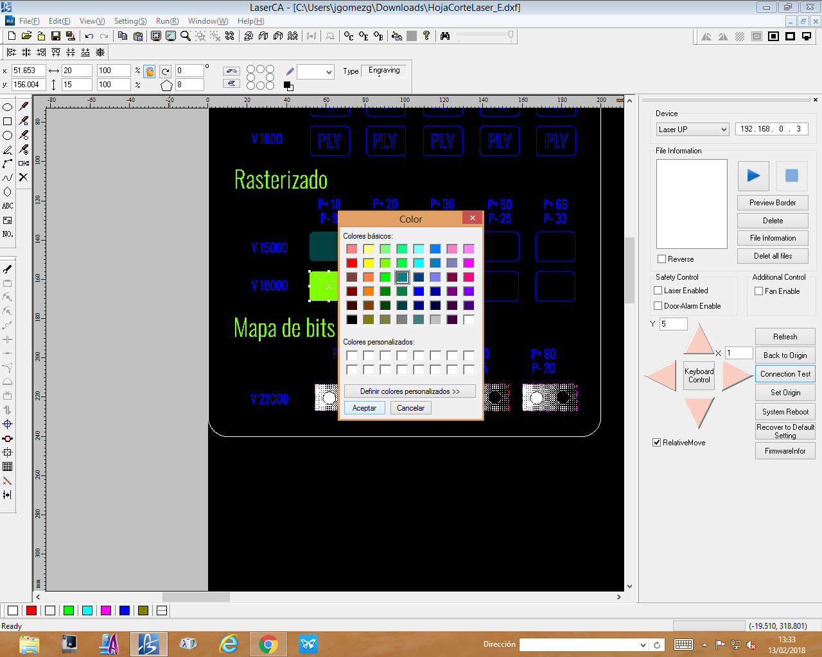Expand Definir colores personalizados section
This screenshot has width=822, height=657.
click(410, 391)
